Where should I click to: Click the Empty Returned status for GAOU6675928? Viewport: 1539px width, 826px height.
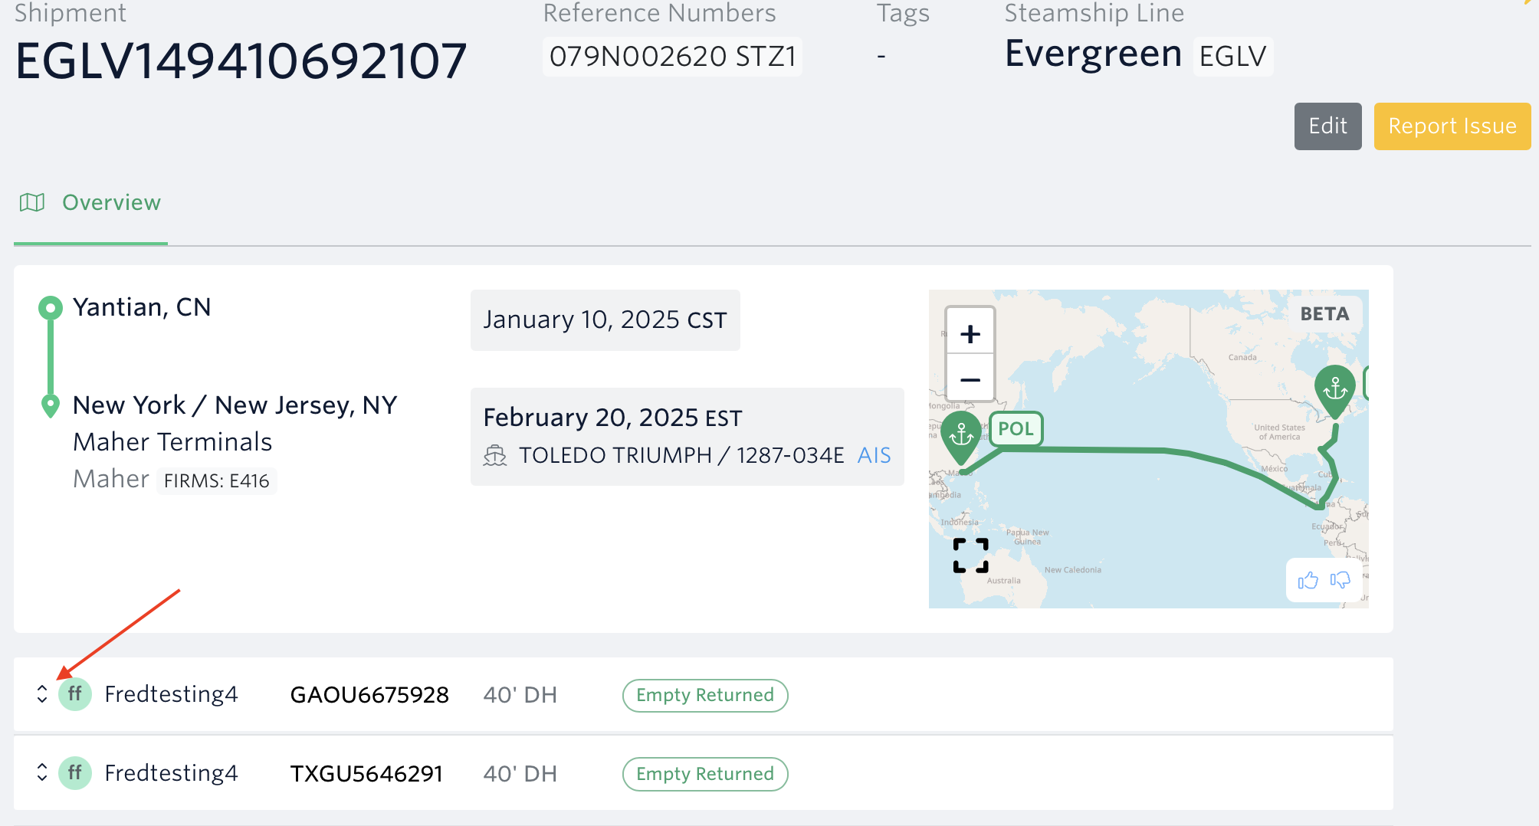pos(704,695)
